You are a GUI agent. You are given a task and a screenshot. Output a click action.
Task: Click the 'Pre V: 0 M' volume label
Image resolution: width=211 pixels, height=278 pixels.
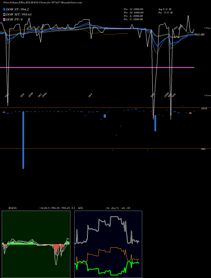tap(165, 13)
